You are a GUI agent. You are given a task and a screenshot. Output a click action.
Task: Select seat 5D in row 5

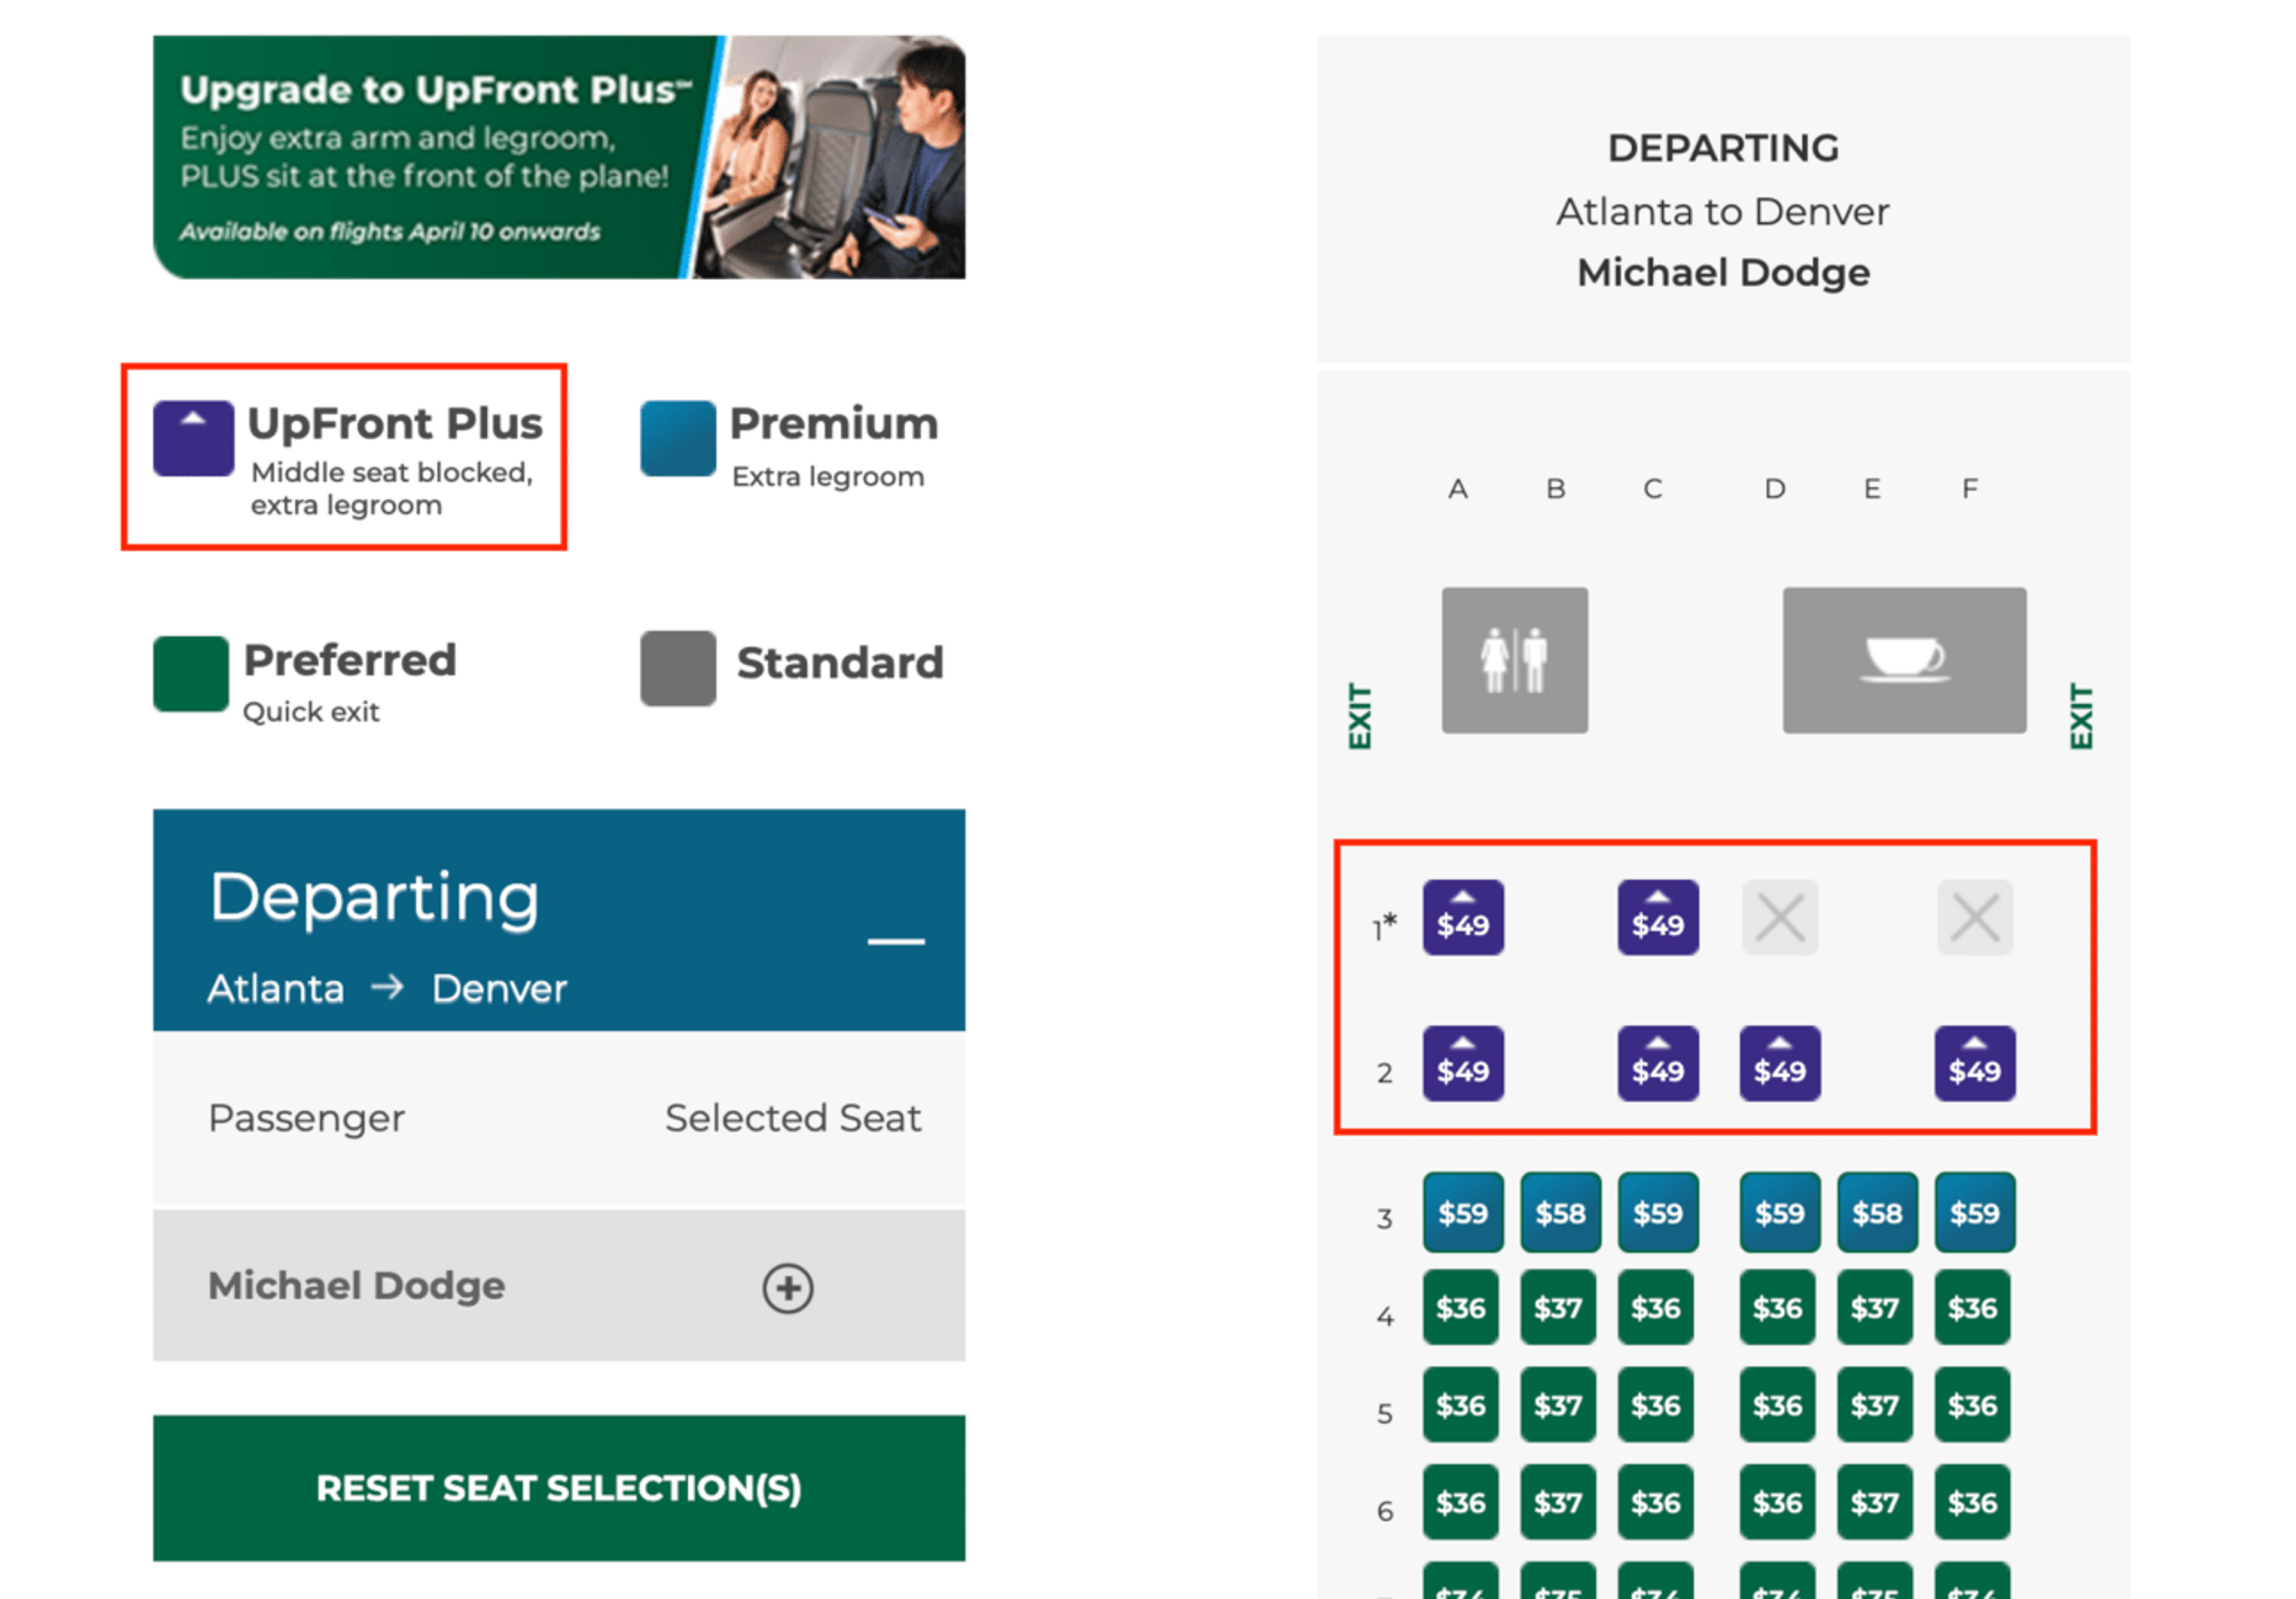click(1777, 1404)
